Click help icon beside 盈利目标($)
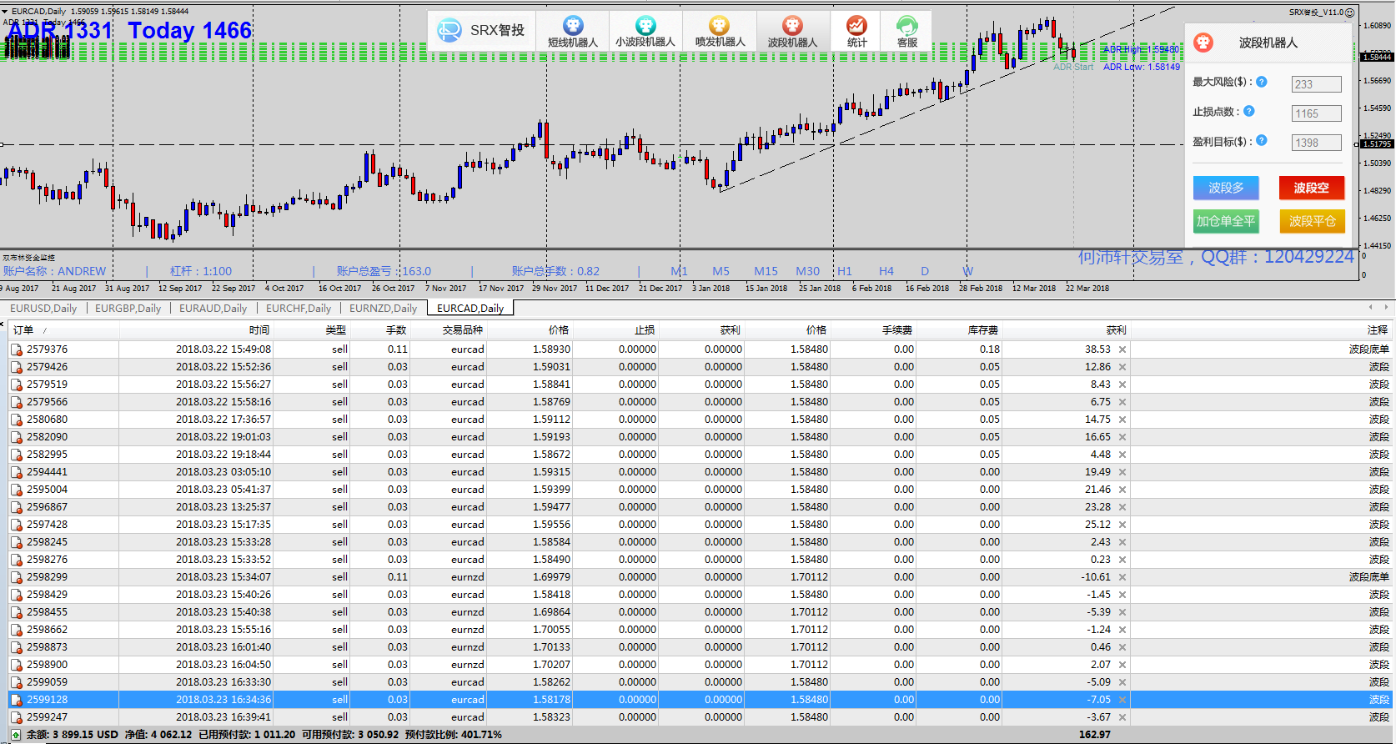Image resolution: width=1396 pixels, height=744 pixels. click(1262, 141)
